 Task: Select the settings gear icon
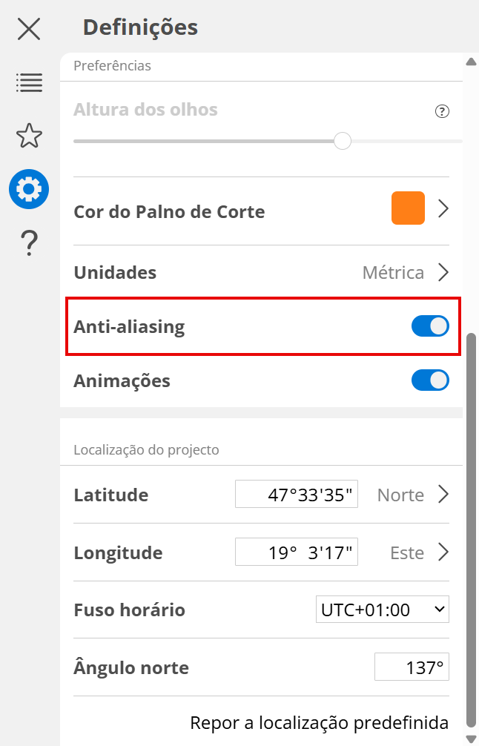pyautogui.click(x=29, y=189)
